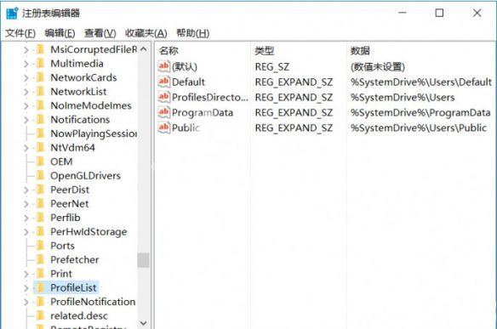The image size is (497, 329).
Task: Click the PeerNet folder icon
Action: (40, 204)
